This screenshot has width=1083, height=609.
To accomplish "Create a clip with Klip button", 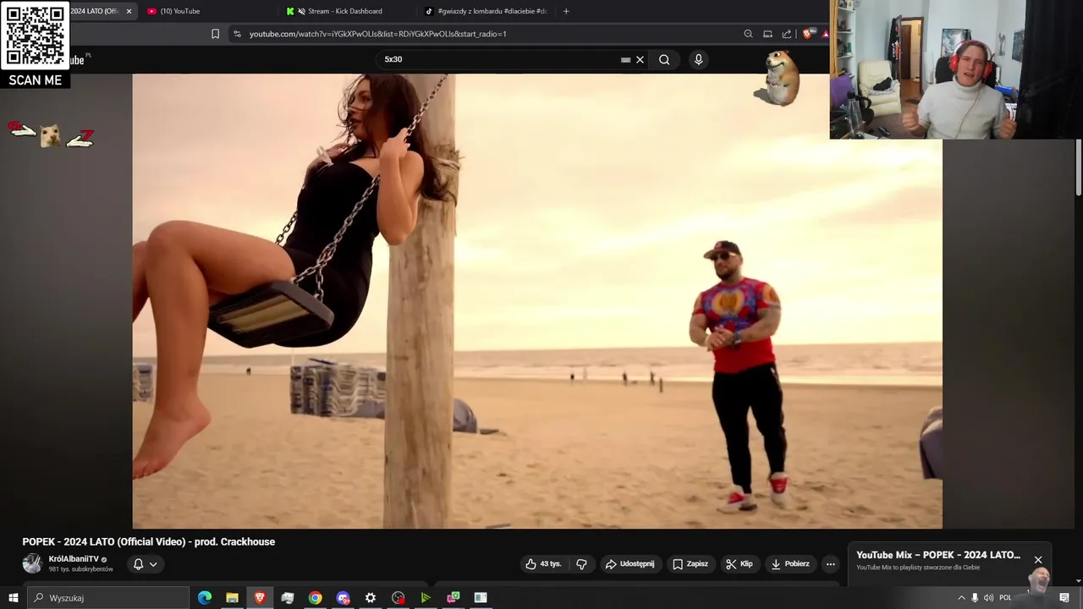I will (x=739, y=564).
